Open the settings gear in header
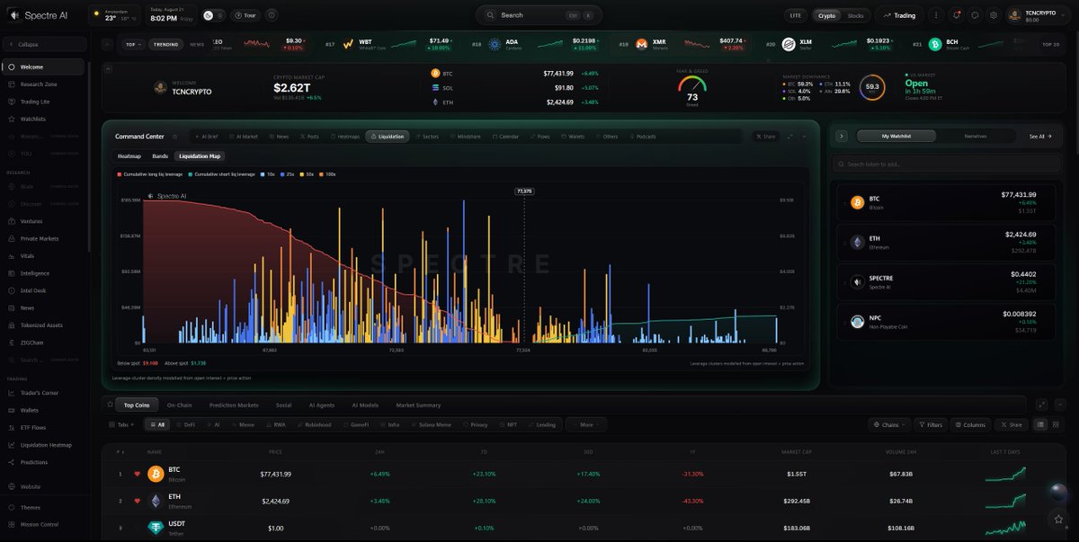The image size is (1079, 542). (994, 15)
